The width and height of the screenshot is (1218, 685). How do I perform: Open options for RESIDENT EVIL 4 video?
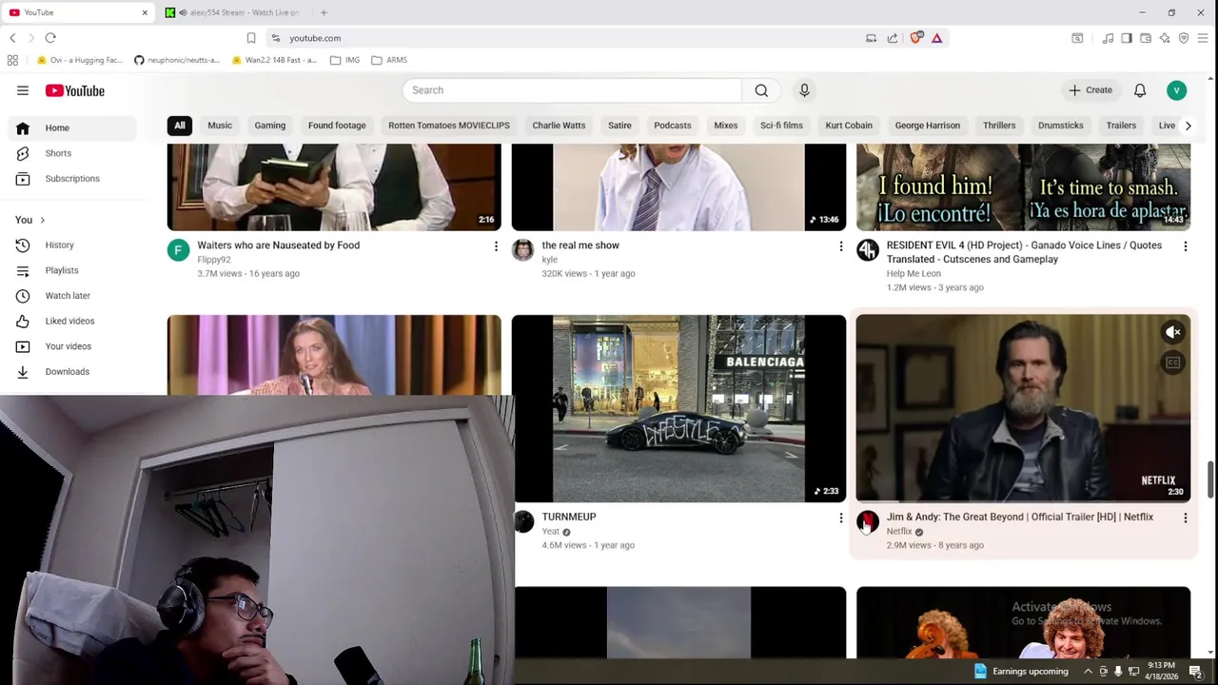click(x=1185, y=246)
